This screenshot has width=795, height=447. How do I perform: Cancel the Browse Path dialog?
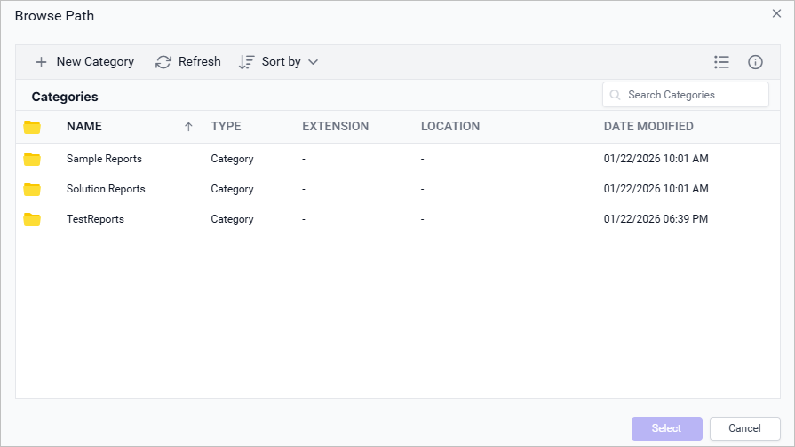point(744,428)
